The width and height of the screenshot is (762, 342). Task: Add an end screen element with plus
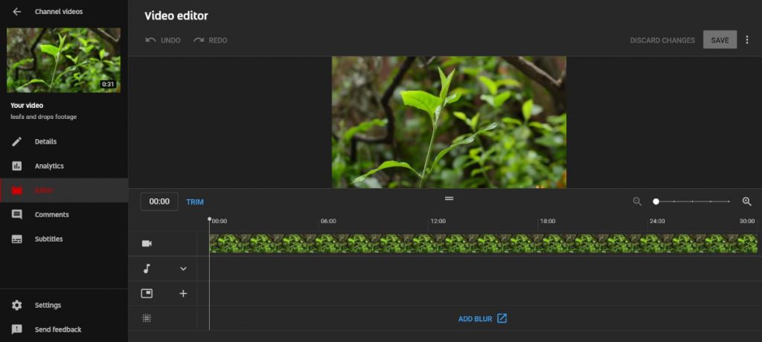(183, 294)
